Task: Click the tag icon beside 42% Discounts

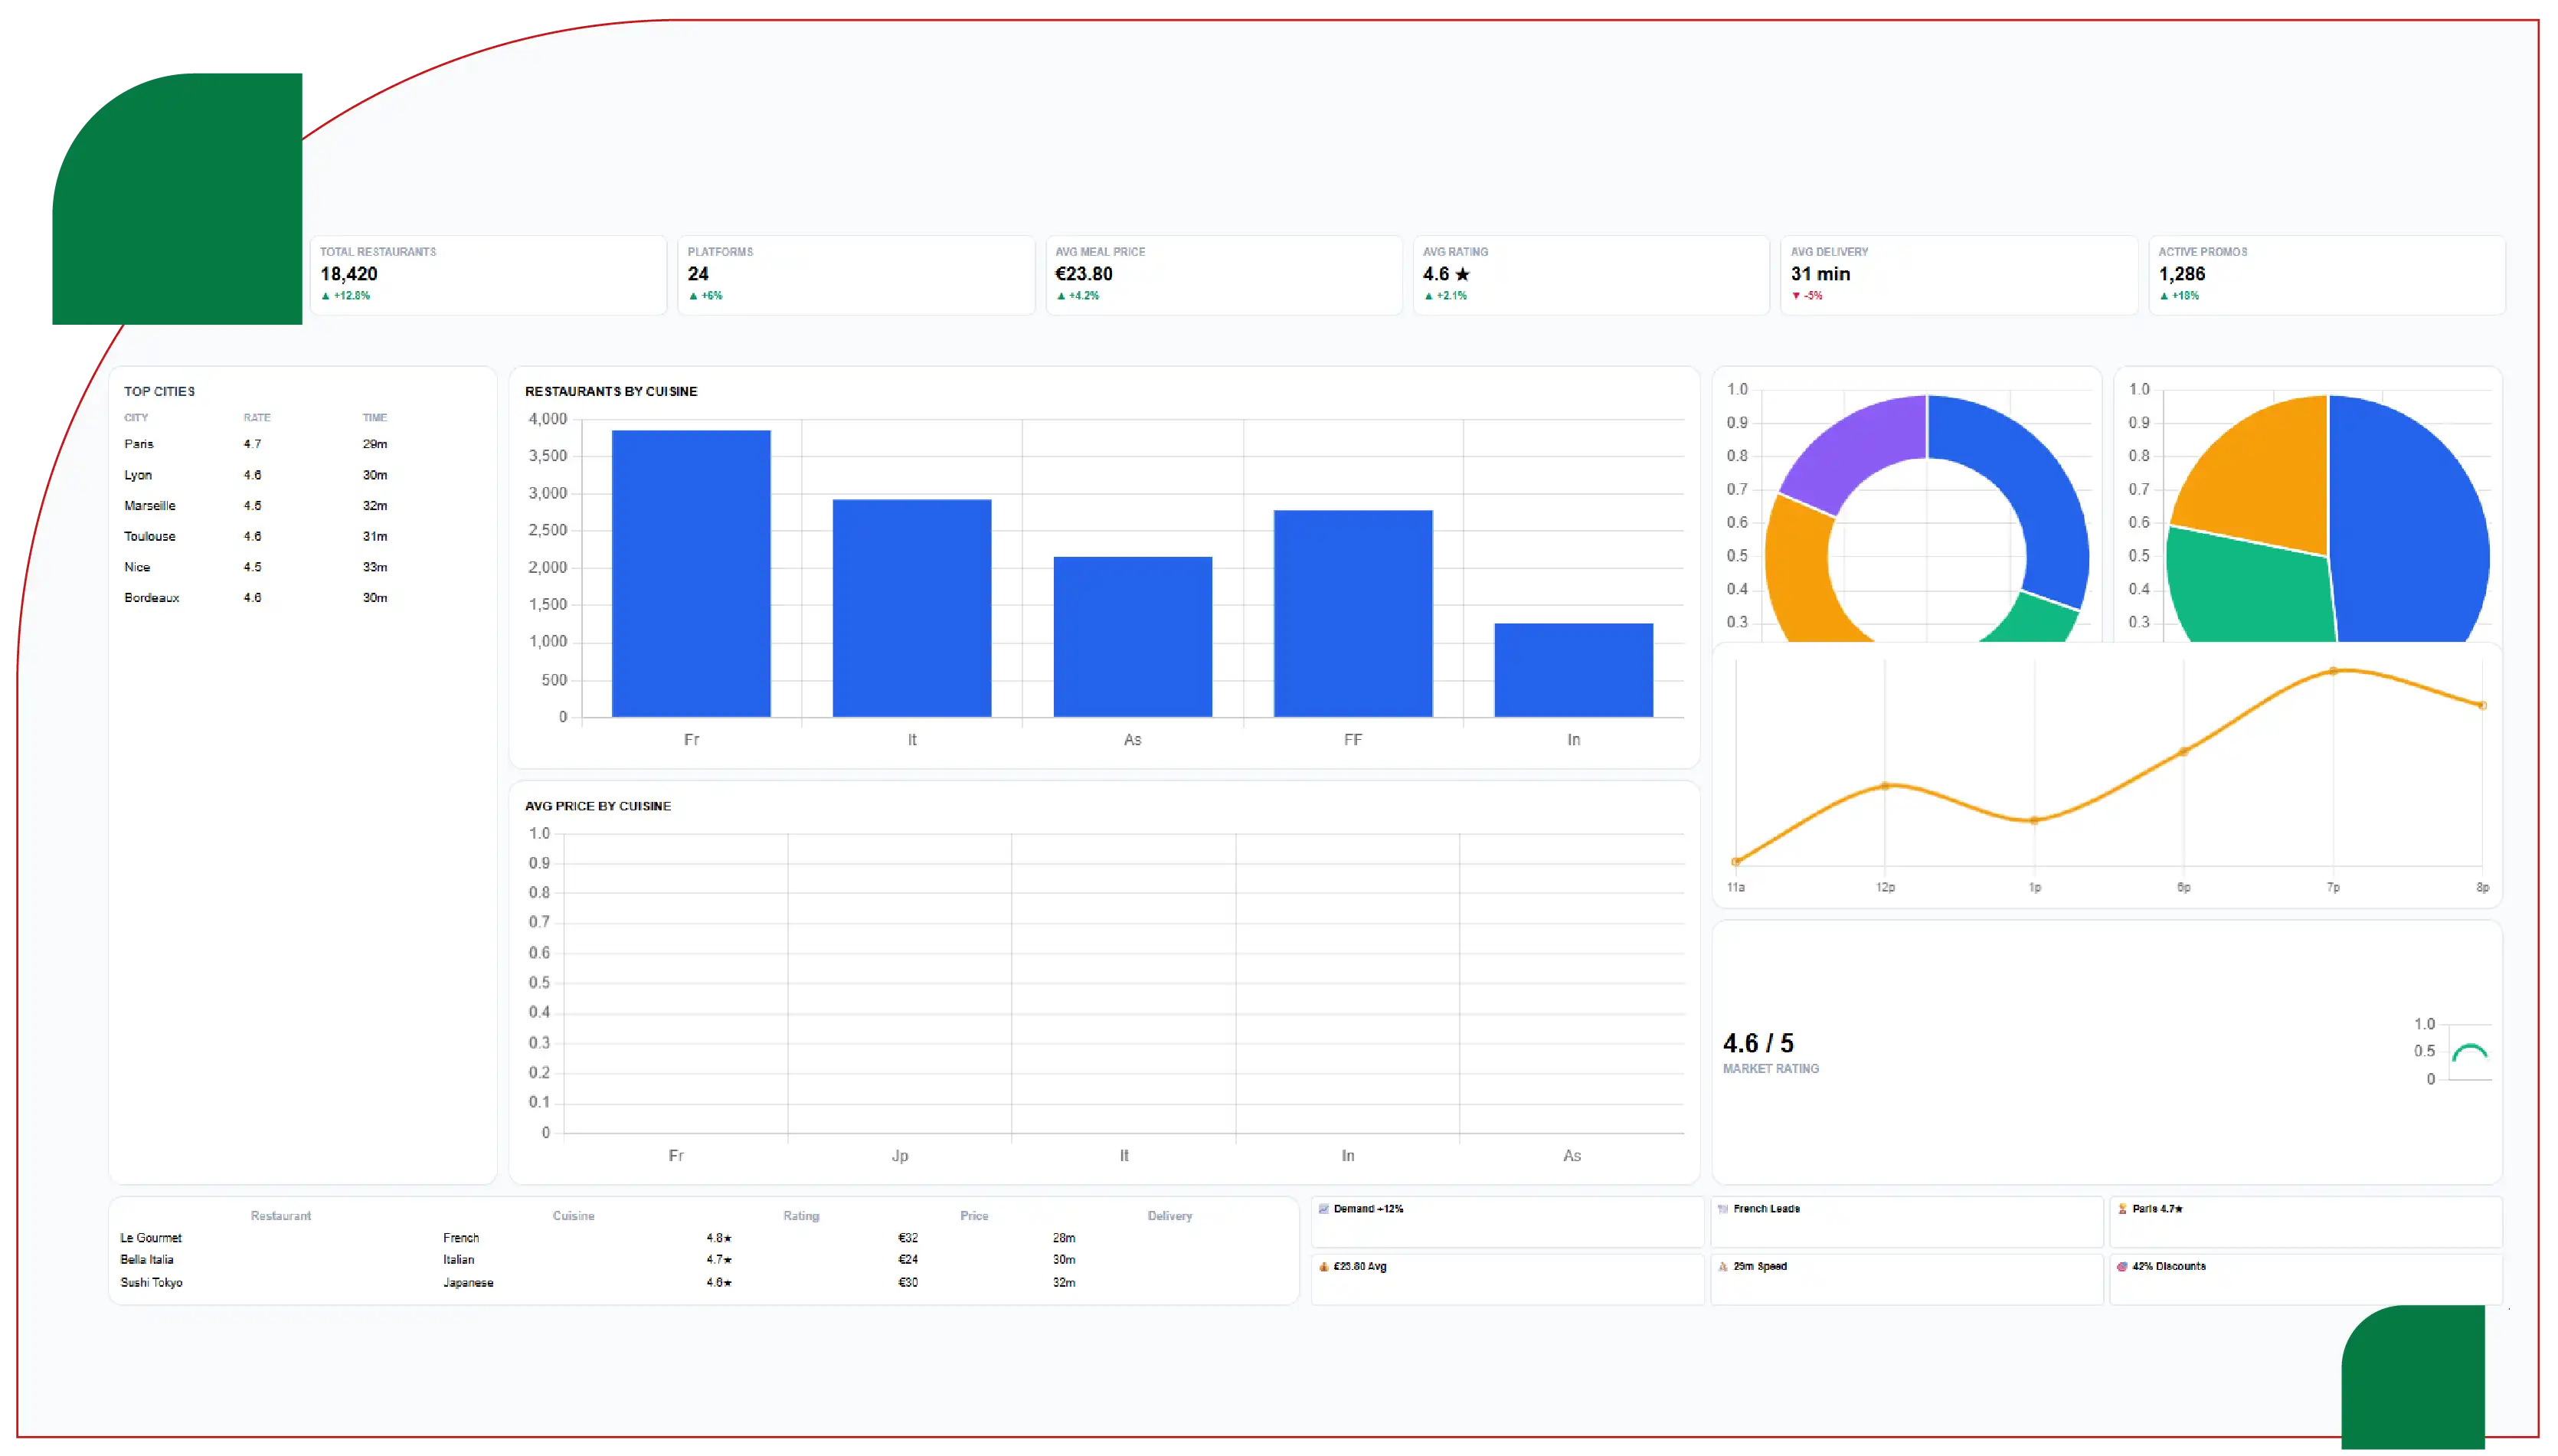Action: click(x=2122, y=1267)
